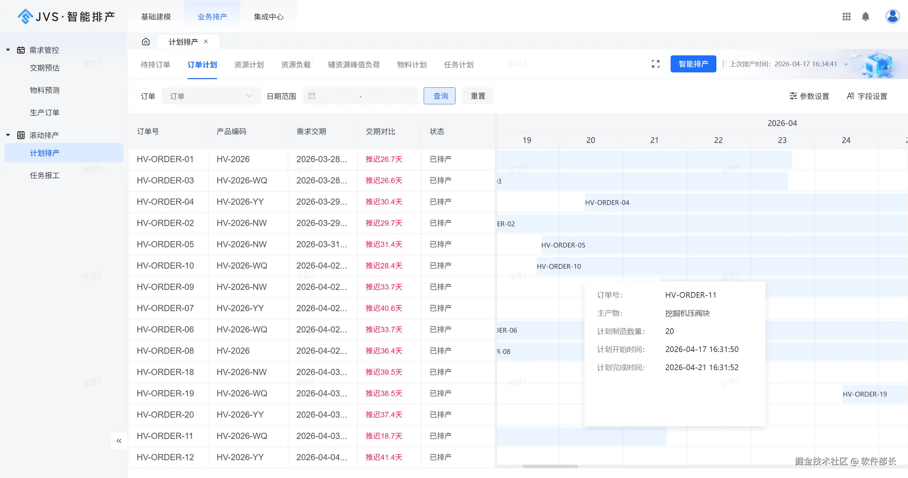Click the 查询 query button

[x=440, y=96]
